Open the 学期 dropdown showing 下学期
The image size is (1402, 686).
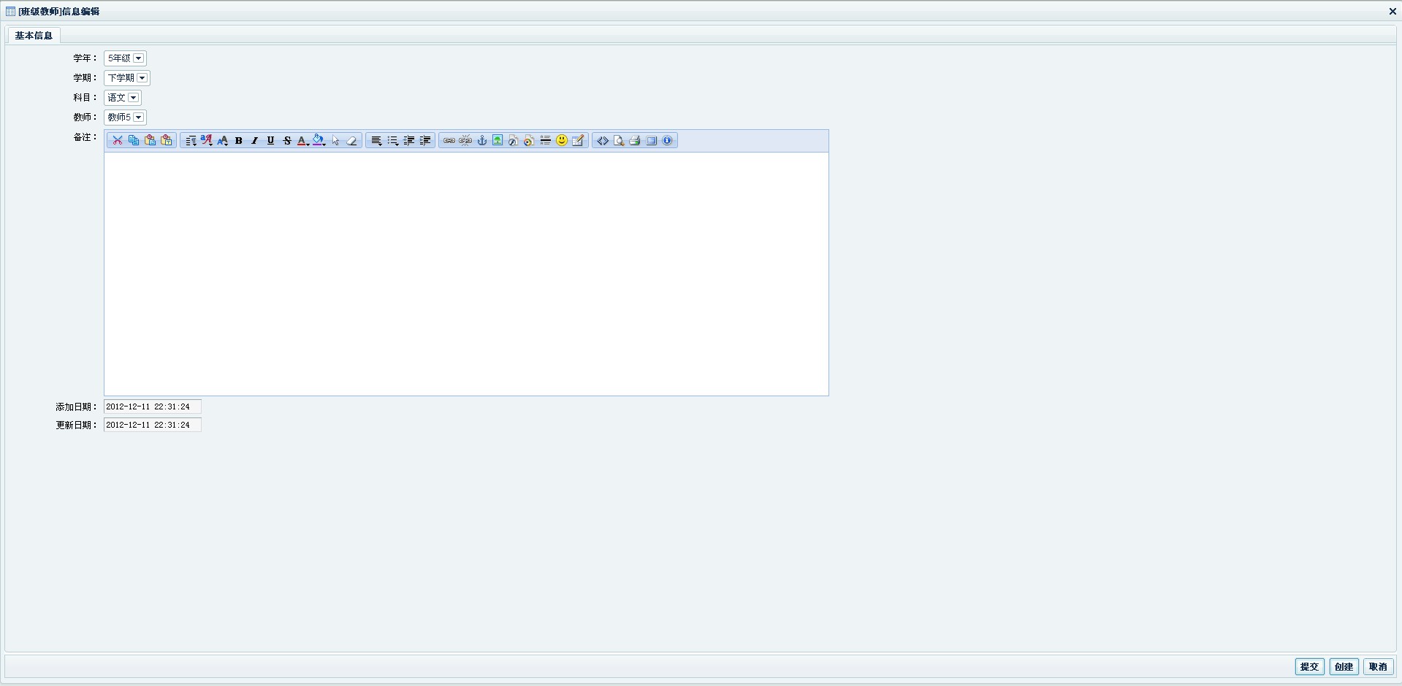tap(127, 78)
